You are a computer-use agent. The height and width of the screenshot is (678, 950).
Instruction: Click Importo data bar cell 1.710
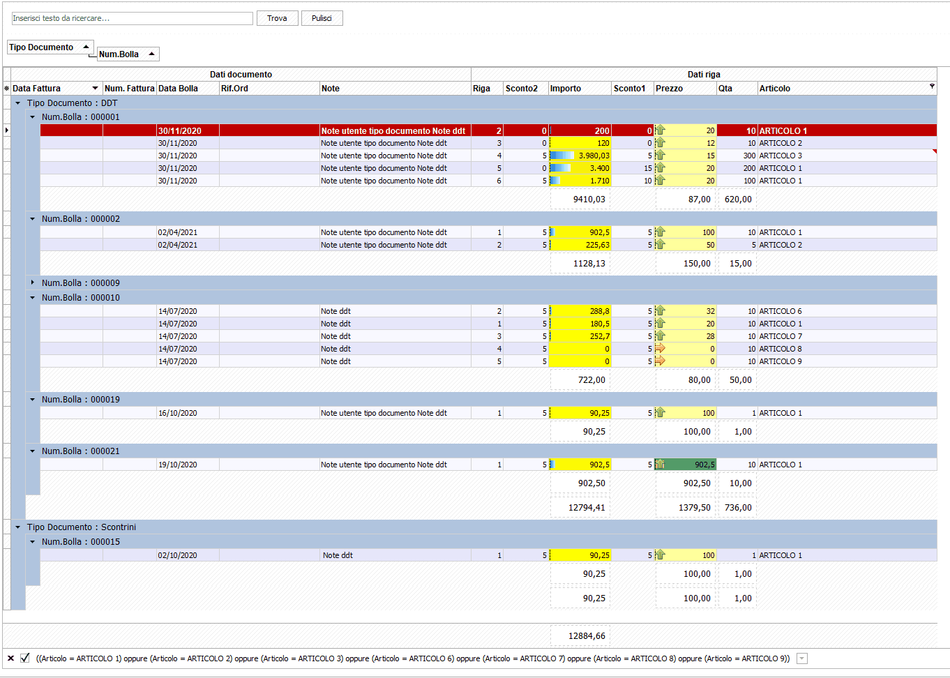(x=580, y=181)
